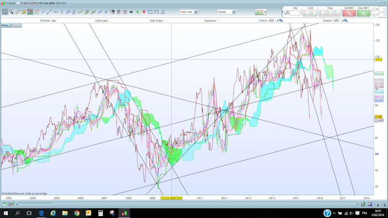
Task: Insert a text label with the text tool
Action: [125, 12]
